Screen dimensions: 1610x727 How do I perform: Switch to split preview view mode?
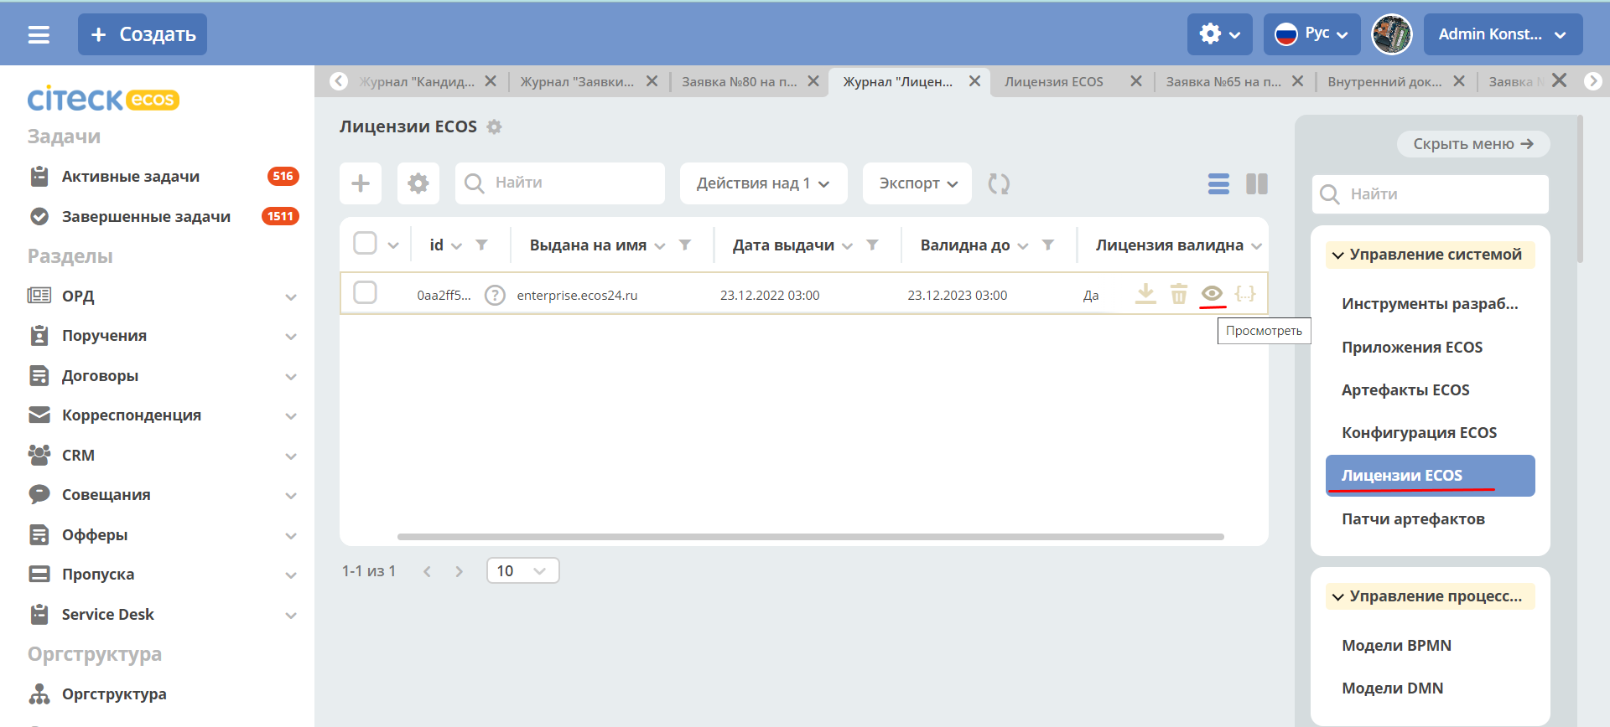click(x=1257, y=183)
